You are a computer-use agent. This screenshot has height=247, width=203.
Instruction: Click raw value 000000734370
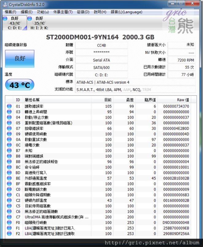(176, 106)
